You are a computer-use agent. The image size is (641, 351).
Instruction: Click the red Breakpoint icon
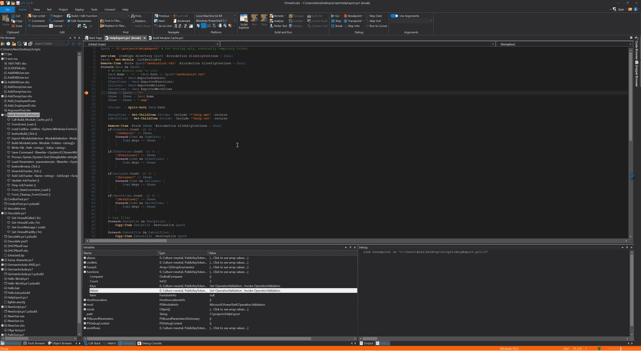point(346,16)
